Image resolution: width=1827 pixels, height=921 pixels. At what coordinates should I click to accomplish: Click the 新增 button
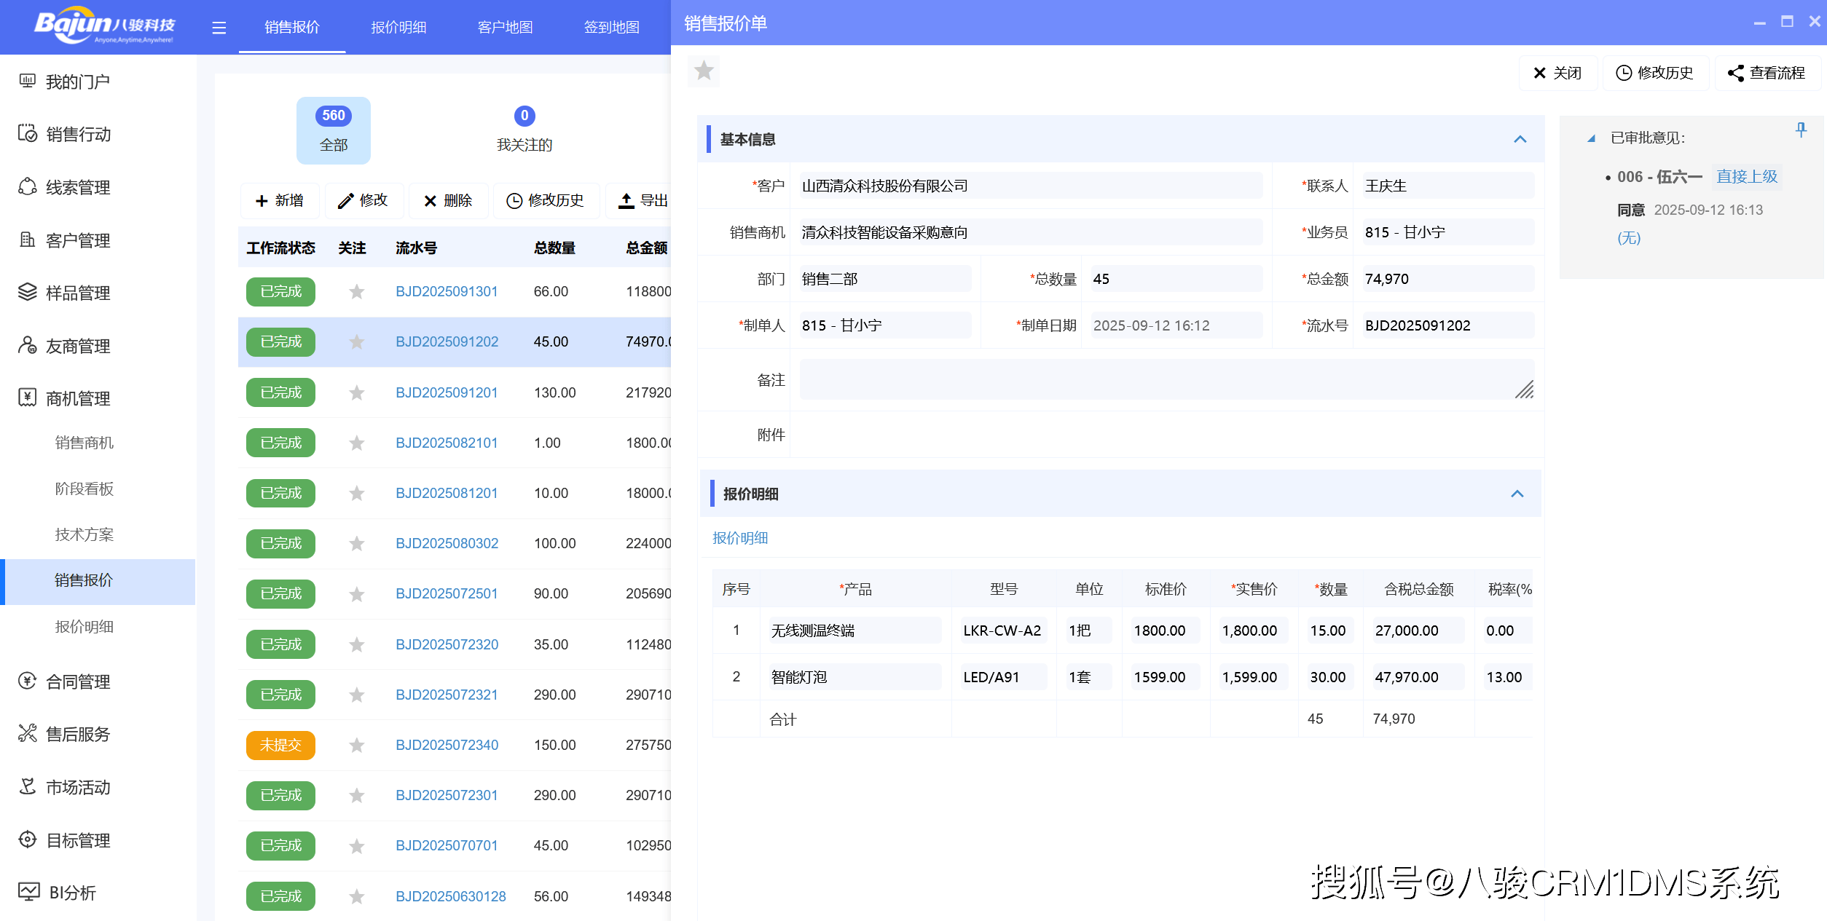(280, 200)
